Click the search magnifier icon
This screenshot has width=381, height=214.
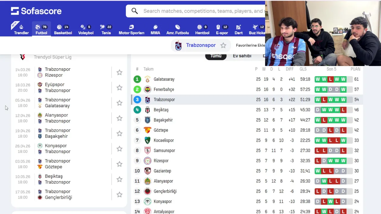tap(135, 11)
